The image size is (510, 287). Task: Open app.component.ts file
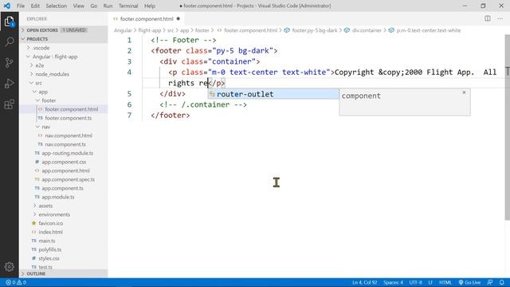pos(64,188)
